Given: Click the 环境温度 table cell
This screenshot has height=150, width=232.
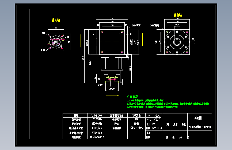Looking at the screenshot, I should [x=117, y=128].
